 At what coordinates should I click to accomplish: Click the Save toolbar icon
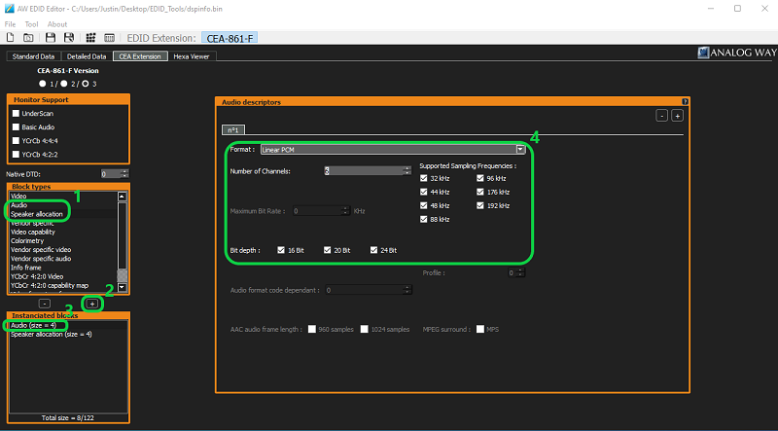click(x=50, y=38)
